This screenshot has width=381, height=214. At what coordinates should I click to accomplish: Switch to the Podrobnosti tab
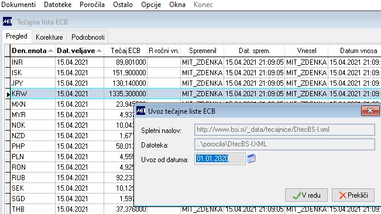tap(88, 37)
